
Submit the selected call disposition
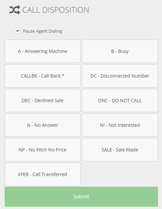81,197
